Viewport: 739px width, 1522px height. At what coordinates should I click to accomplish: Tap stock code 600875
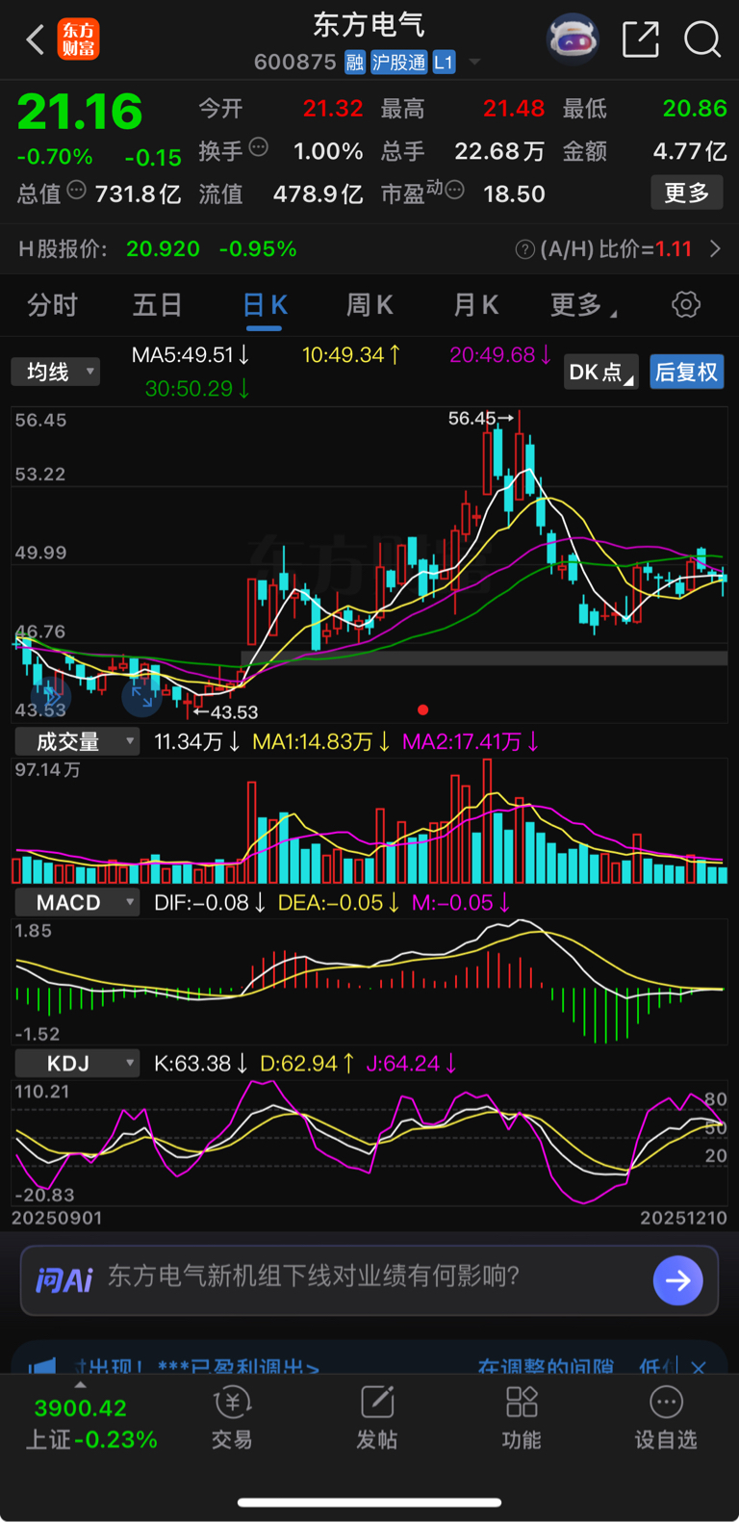[x=294, y=63]
